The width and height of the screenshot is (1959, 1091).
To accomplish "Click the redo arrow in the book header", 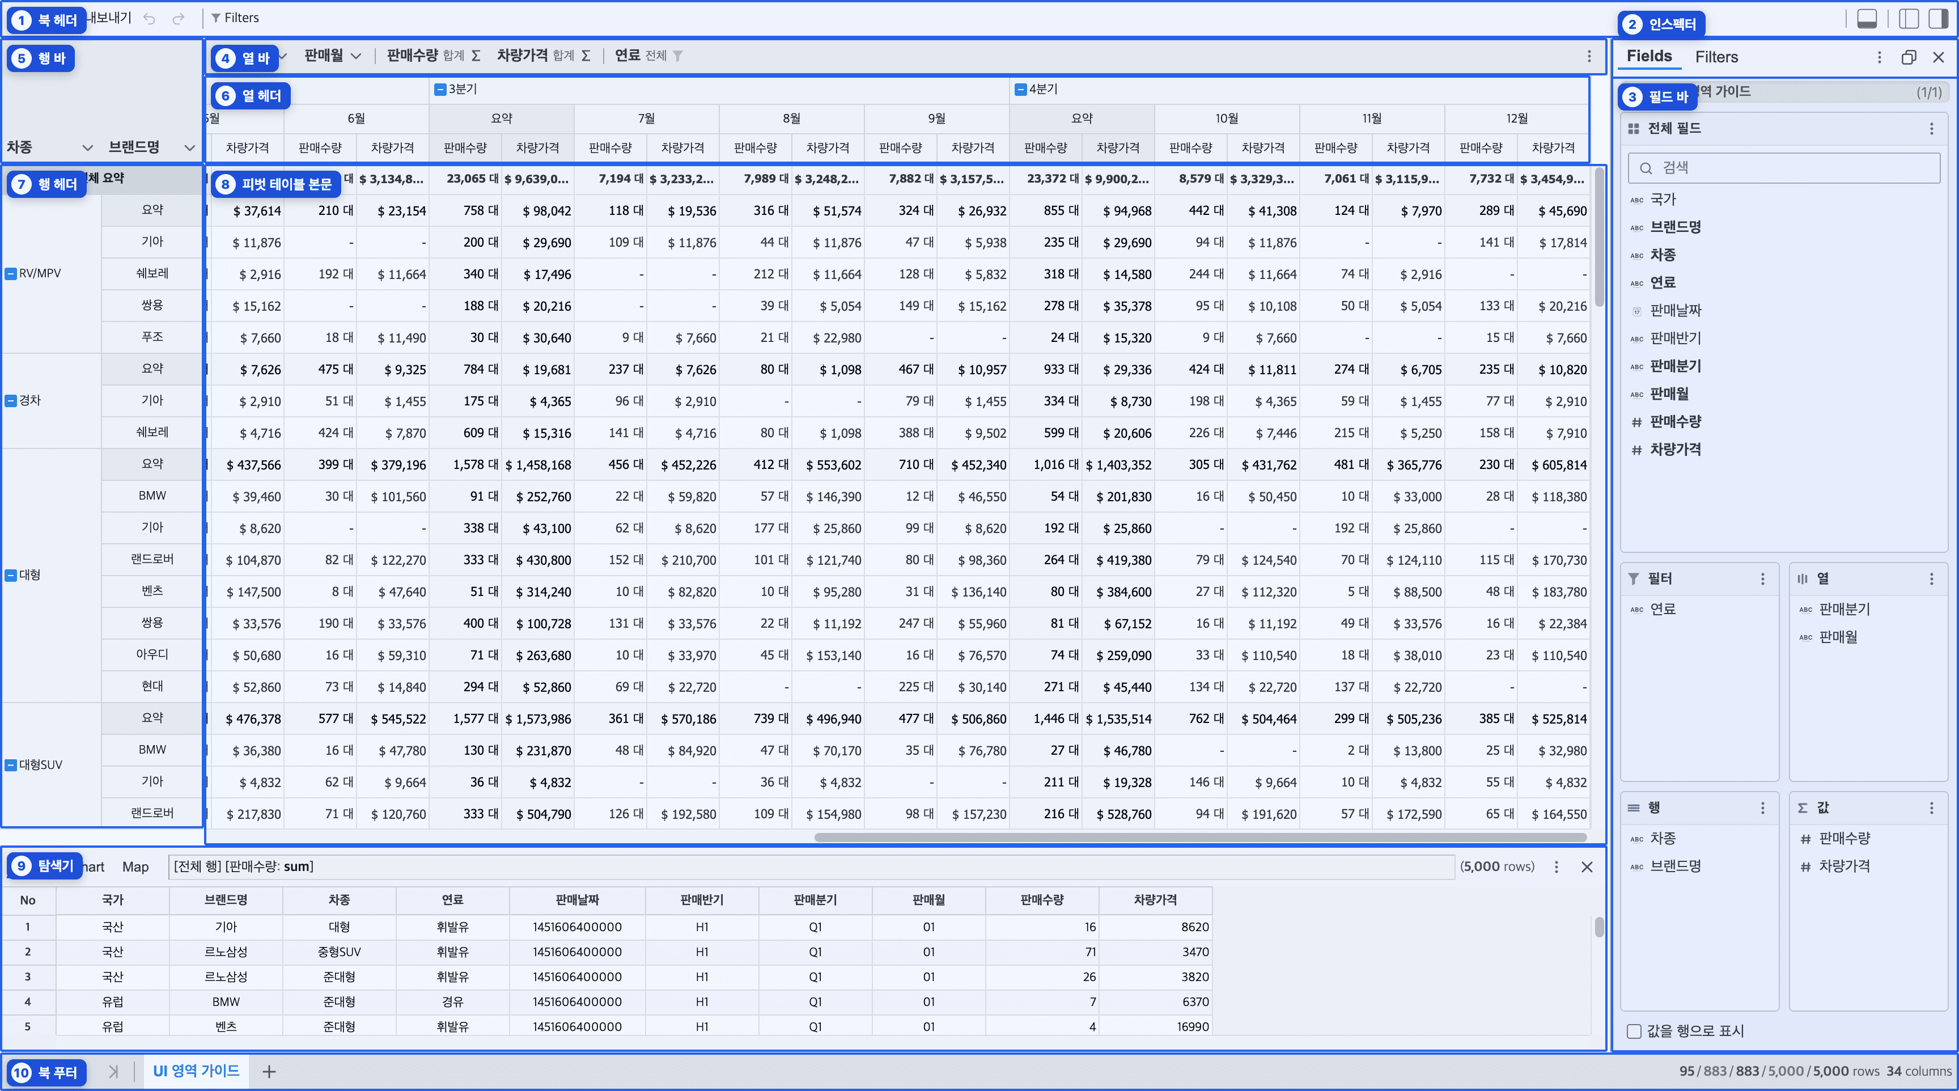I will click(x=179, y=18).
